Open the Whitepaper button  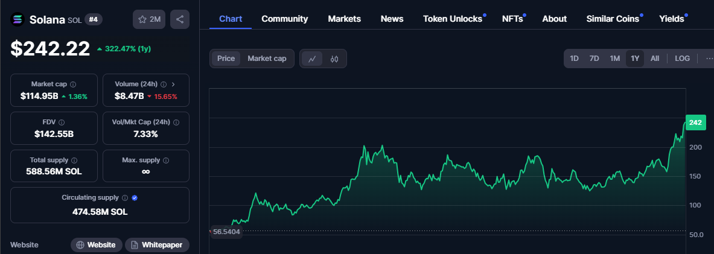coord(157,245)
